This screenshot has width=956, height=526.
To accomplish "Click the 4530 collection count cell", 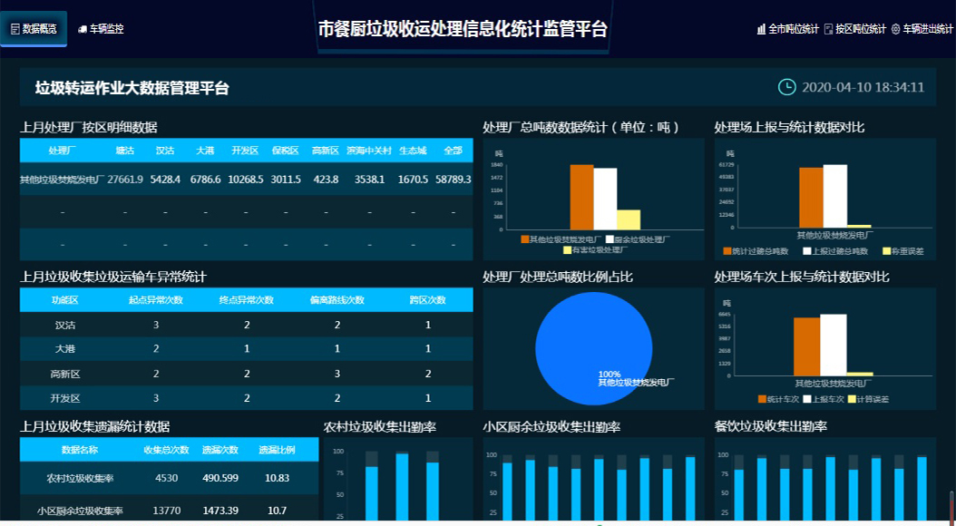I will 167,478.
